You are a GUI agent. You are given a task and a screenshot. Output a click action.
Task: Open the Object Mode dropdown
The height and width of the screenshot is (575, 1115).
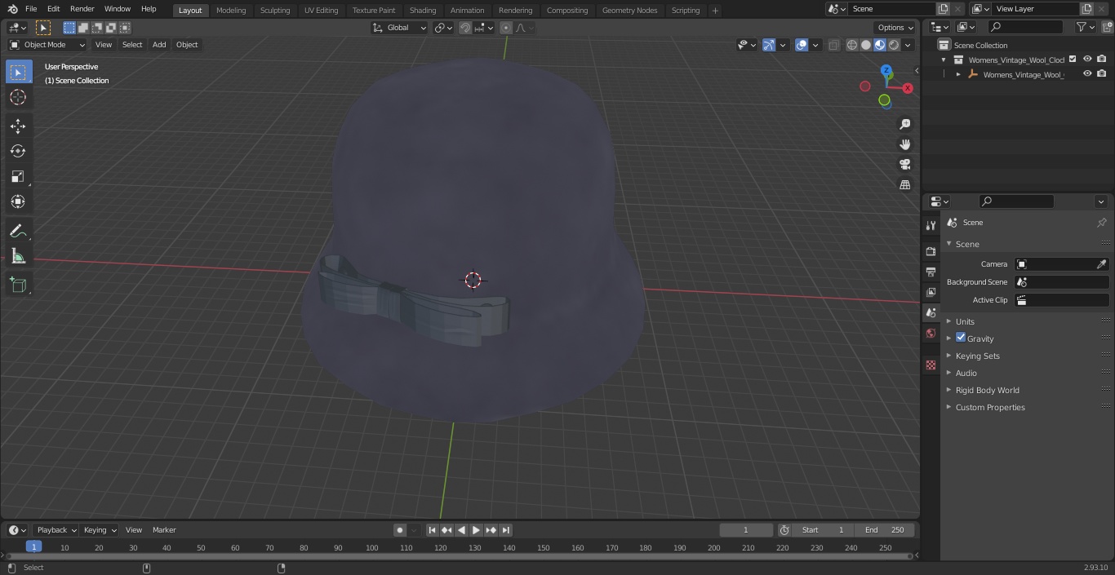pos(47,45)
